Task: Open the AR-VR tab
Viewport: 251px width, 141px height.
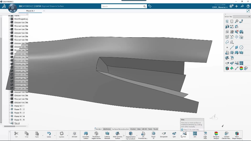Action: click(x=144, y=129)
